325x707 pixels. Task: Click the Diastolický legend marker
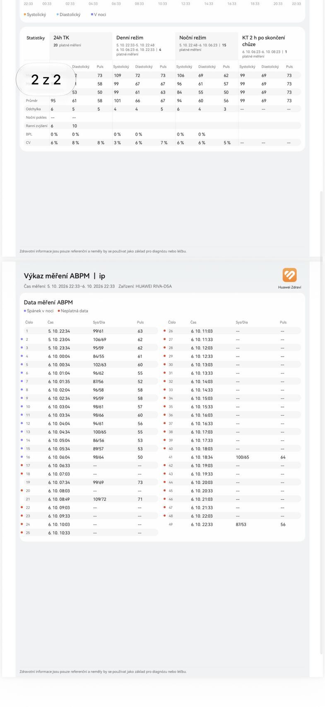[x=58, y=14]
